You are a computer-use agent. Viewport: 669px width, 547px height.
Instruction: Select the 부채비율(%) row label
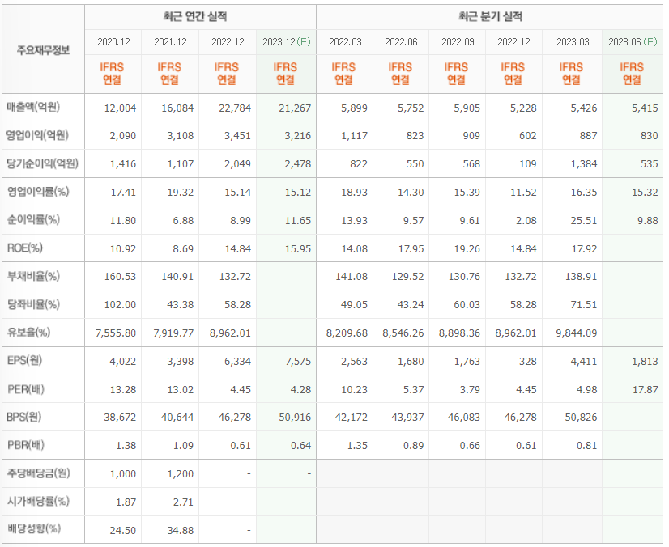33,276
